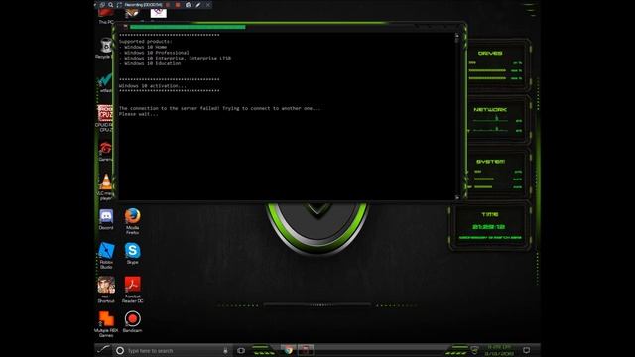
Task: Open the Garena desktop icon
Action: (106, 152)
